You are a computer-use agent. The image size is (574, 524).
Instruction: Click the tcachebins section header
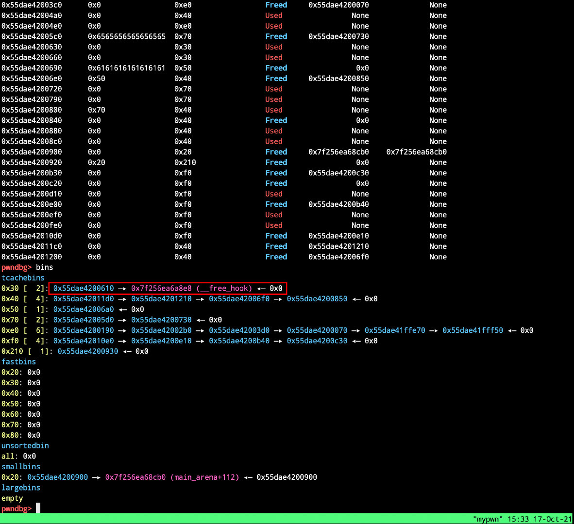(23, 278)
